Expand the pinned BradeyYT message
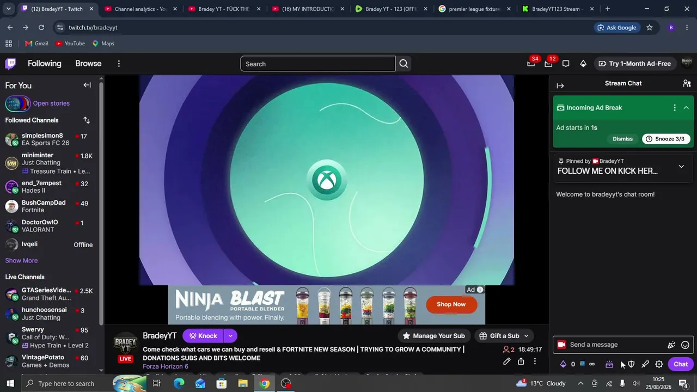This screenshot has width=697, height=392. [x=681, y=167]
